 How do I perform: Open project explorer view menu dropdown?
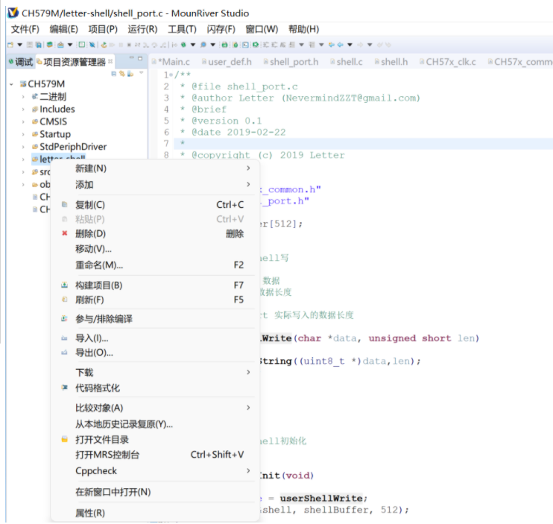point(142,73)
